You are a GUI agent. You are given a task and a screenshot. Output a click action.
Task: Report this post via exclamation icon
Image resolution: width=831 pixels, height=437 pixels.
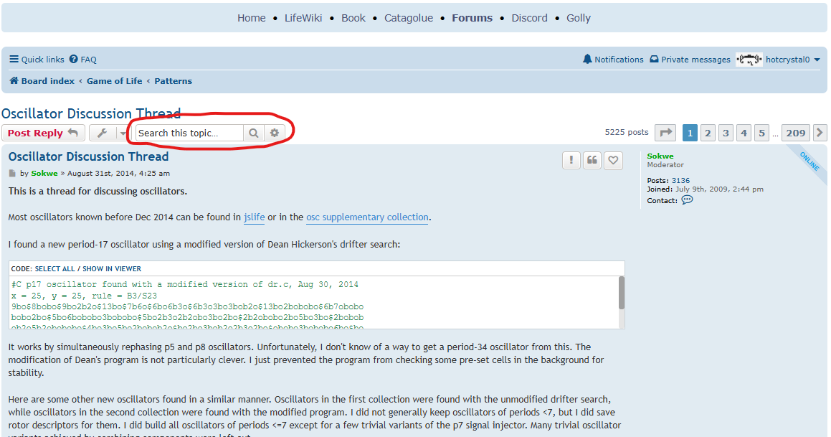point(571,160)
